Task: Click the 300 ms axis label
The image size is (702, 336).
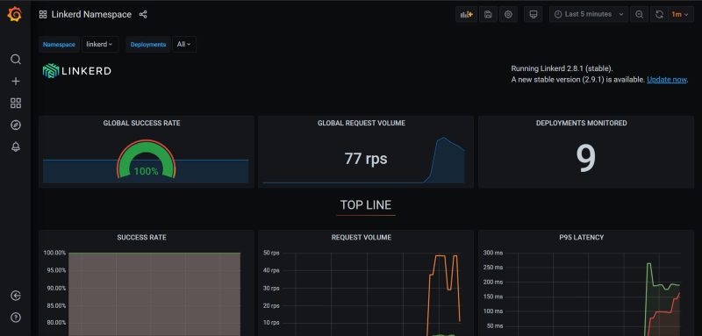Action: click(x=493, y=253)
